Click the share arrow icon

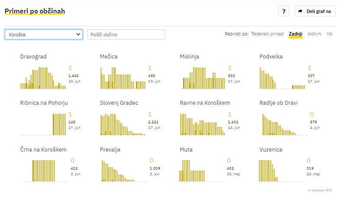pos(300,12)
